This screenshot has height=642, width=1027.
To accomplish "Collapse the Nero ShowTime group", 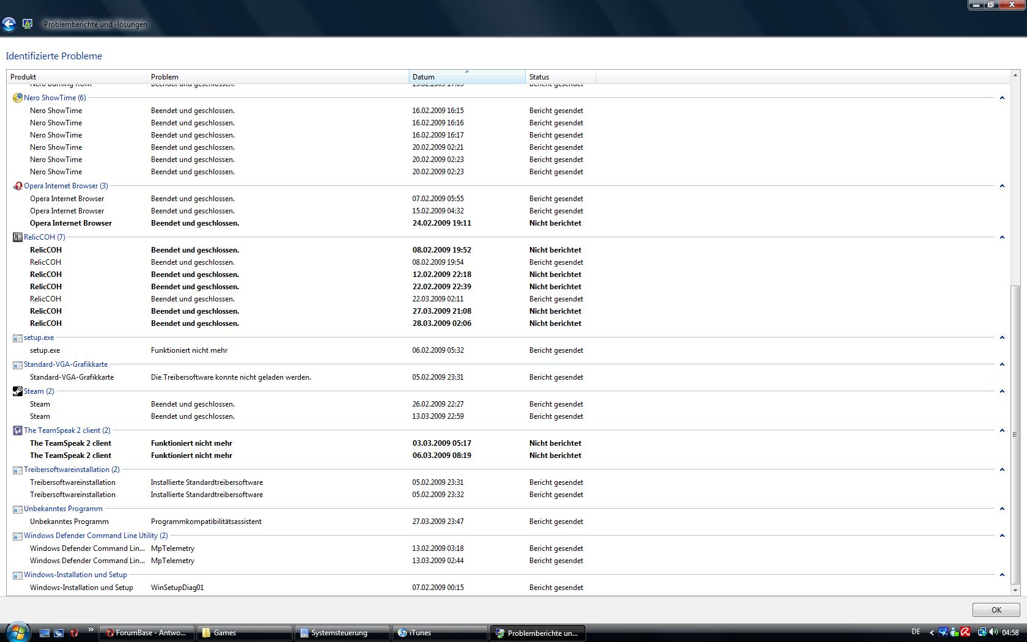I will (1002, 98).
